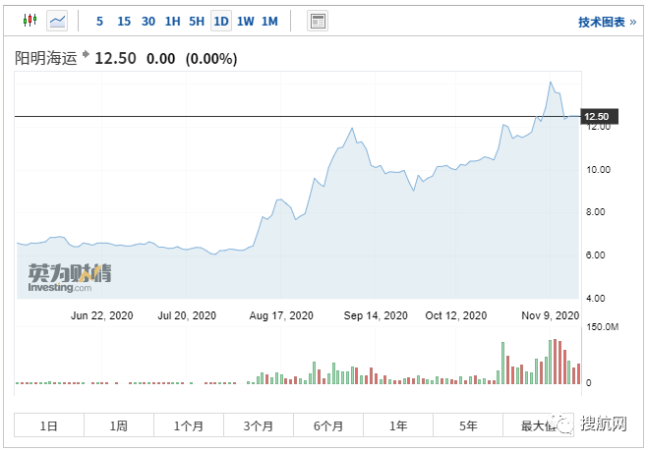Select the 15-minute interval
Image resolution: width=647 pixels, height=452 pixels.
click(124, 21)
